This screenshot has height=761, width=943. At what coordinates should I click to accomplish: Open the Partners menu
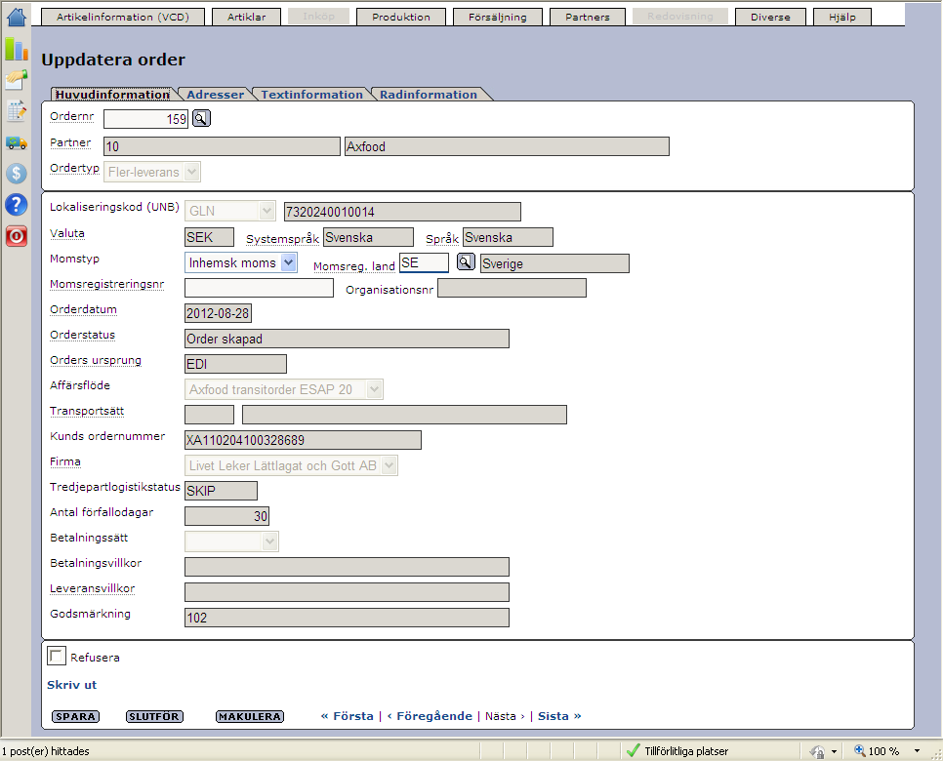click(588, 17)
